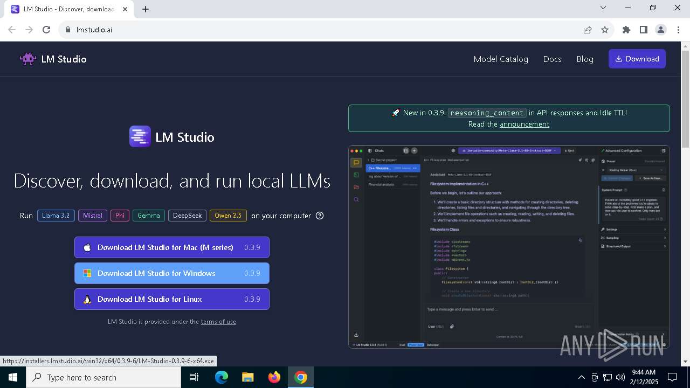Screen dimensions: 690x388
Task: Share this page icon in address bar
Action: coord(588,30)
